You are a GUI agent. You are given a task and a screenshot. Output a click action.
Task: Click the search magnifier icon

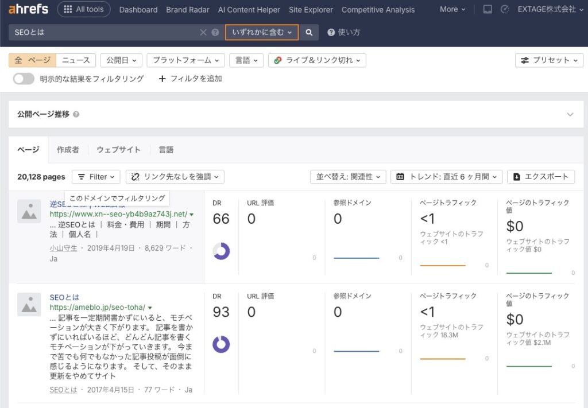coord(310,32)
